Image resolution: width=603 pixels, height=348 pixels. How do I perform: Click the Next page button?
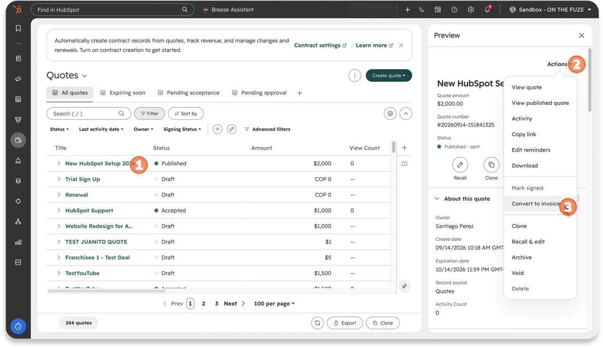(234, 304)
